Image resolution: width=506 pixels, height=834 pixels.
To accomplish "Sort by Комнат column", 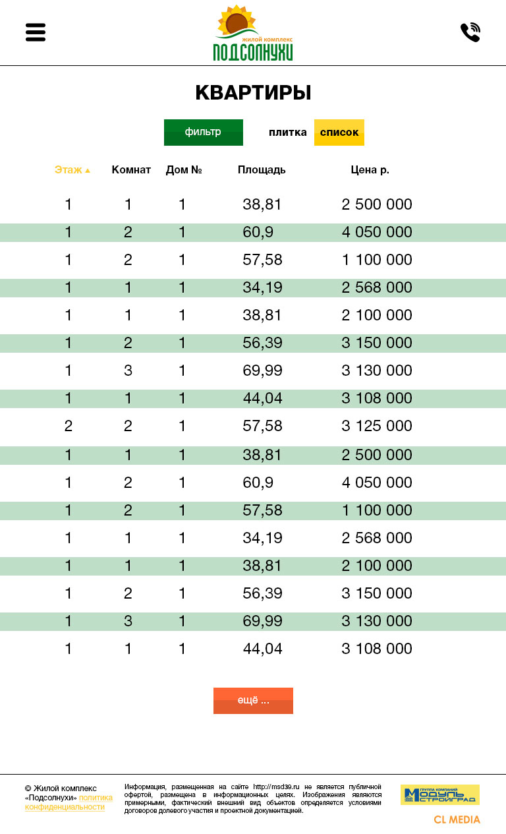I will coord(131,170).
